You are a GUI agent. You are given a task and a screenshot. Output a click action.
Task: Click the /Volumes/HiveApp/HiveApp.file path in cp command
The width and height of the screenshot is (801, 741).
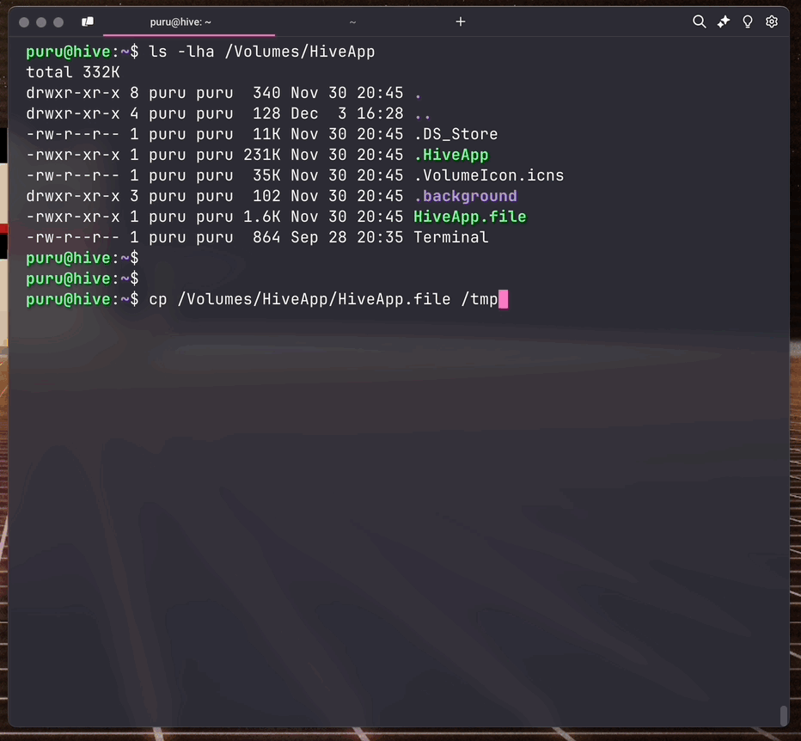pyautogui.click(x=315, y=299)
